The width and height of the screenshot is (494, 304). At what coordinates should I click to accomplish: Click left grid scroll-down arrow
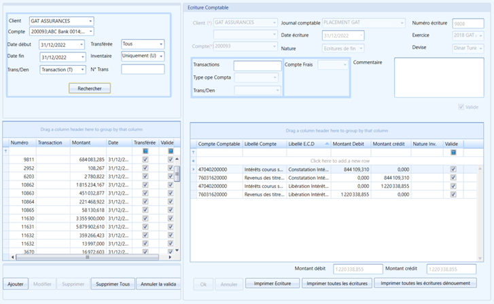coord(177,250)
